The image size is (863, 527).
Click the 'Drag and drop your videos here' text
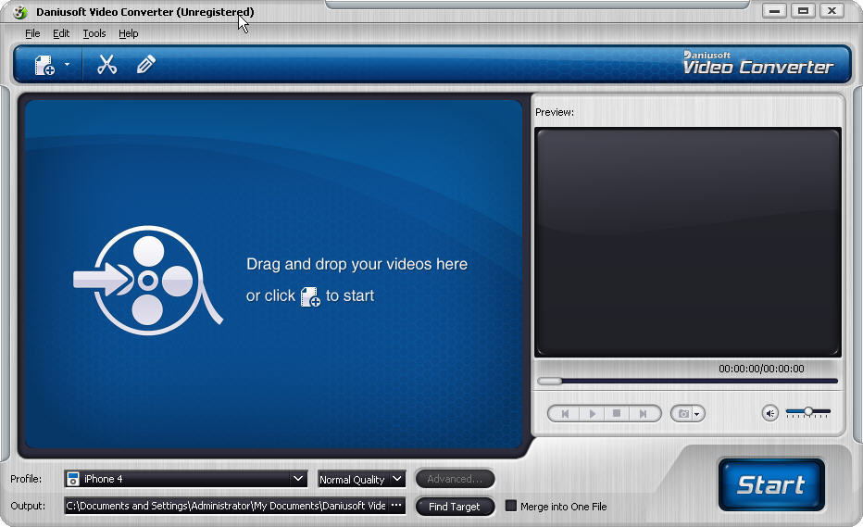356,264
